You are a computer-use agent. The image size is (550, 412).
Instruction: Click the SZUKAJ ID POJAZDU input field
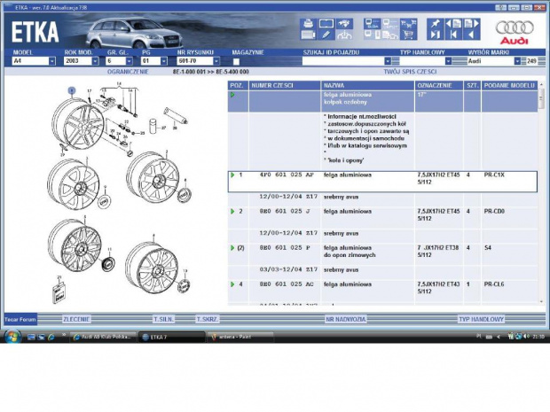(343, 61)
